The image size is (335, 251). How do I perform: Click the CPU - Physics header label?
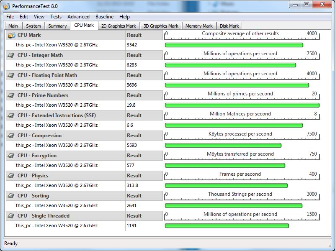pos(33,175)
